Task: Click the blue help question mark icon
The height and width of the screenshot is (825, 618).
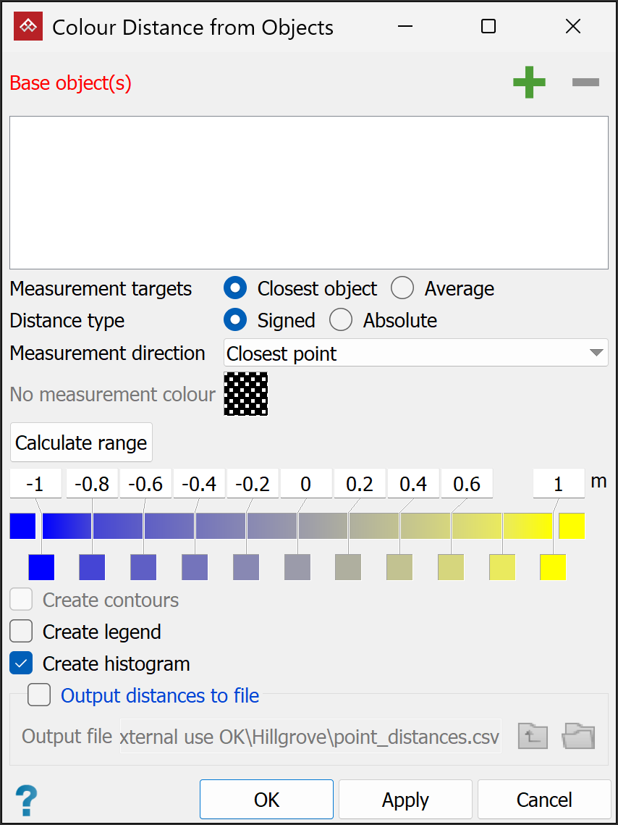Action: [x=26, y=800]
